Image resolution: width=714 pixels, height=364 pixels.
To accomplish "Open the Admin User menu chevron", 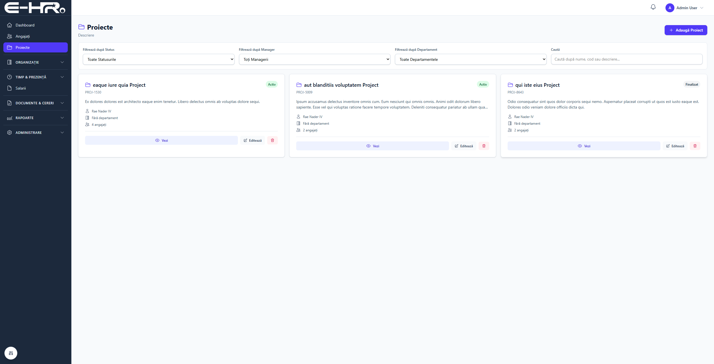I will [702, 8].
